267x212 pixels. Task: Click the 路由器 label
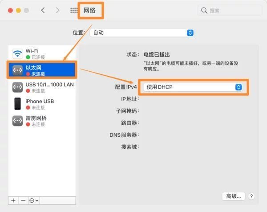130,123
